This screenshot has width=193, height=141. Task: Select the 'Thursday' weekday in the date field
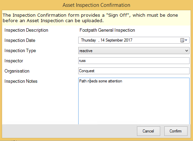coord(88,40)
